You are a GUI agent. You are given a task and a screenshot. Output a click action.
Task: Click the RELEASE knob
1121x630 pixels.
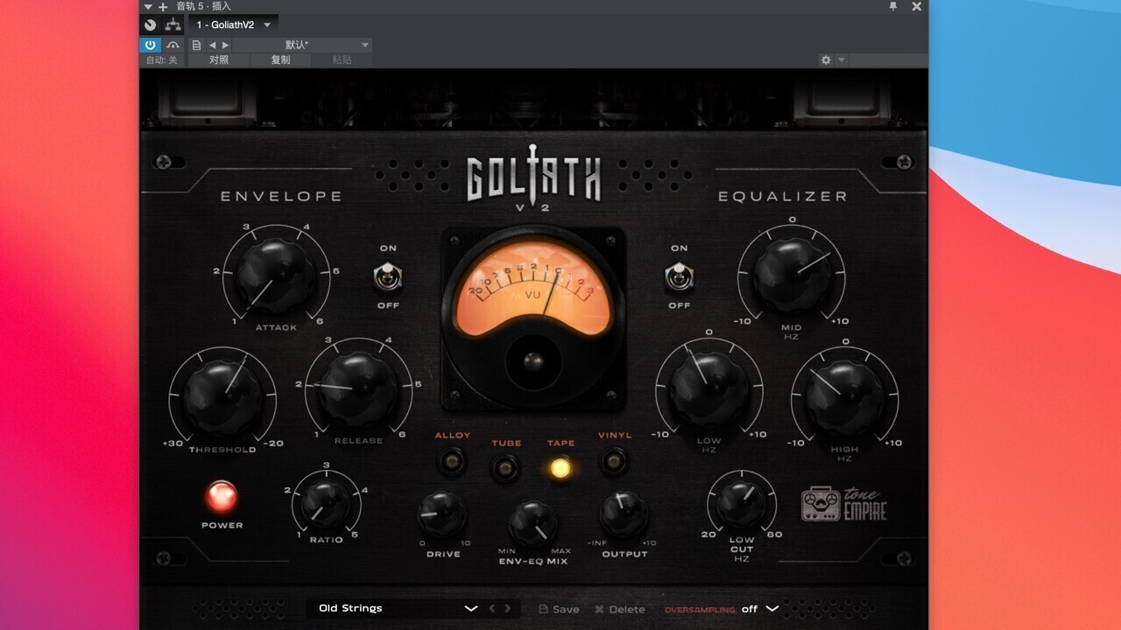tap(357, 388)
